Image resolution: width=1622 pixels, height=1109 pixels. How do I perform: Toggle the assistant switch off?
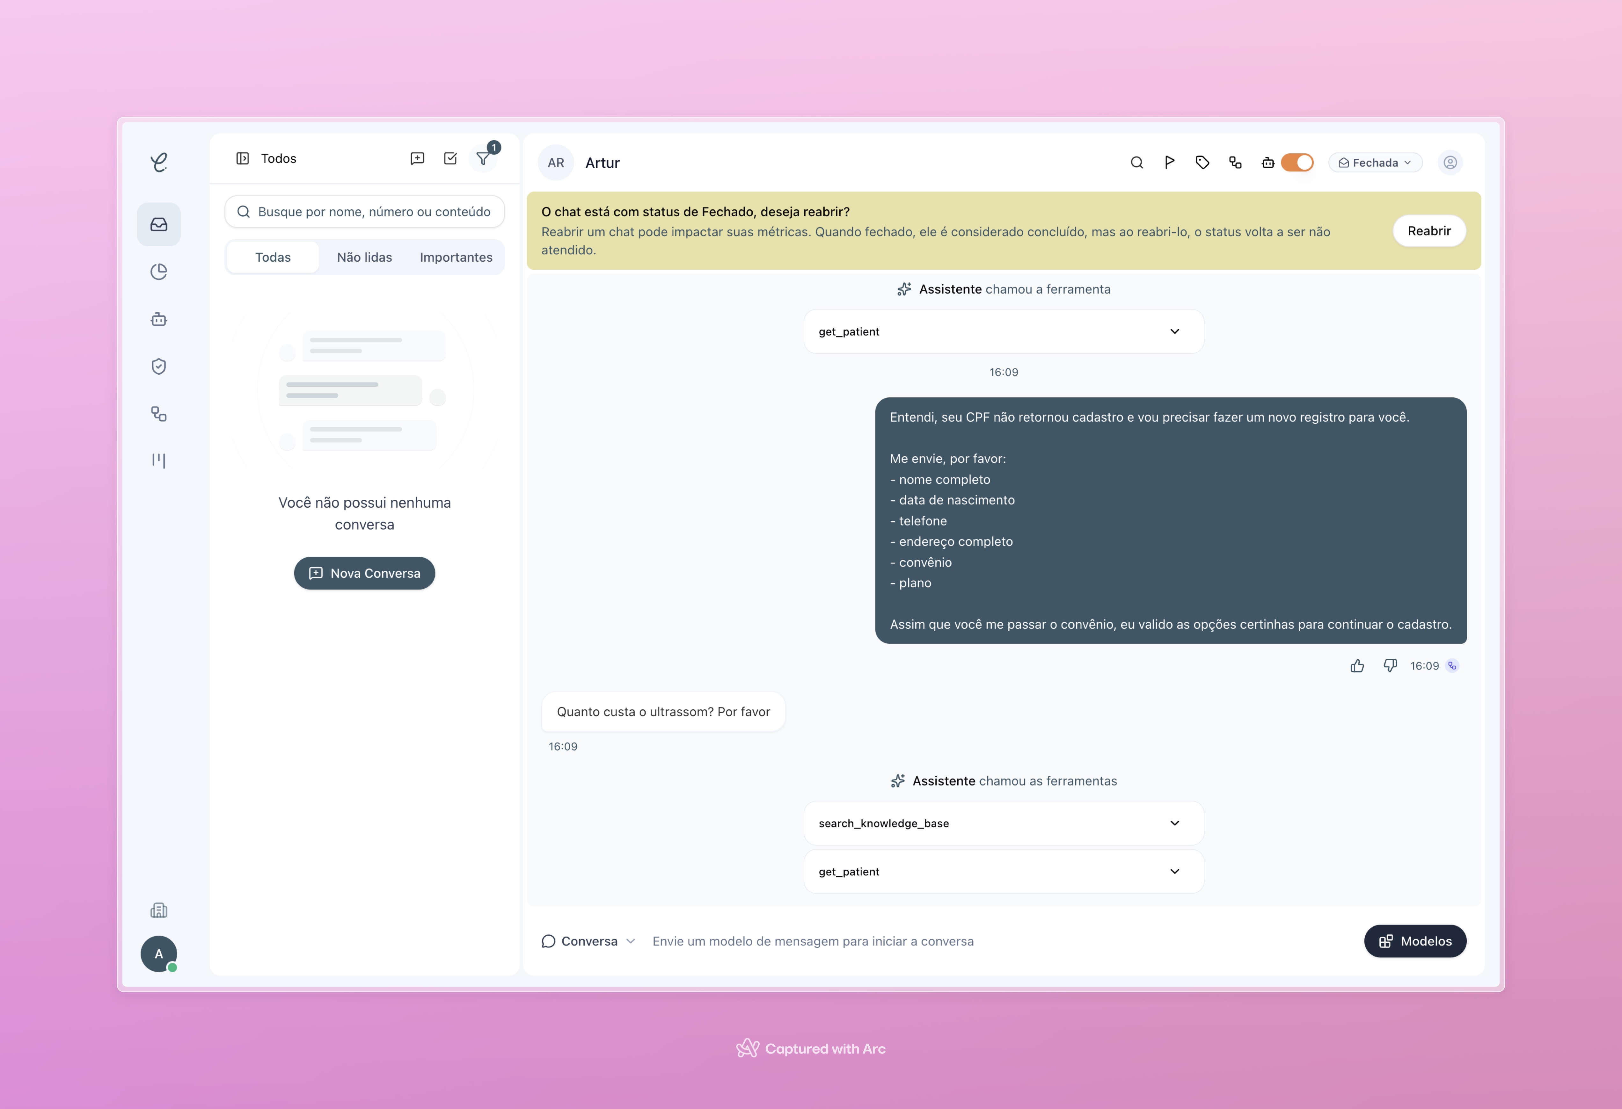pyautogui.click(x=1297, y=163)
